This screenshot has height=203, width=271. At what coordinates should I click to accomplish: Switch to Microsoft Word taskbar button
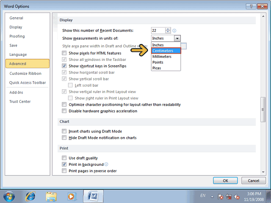click(x=93, y=196)
